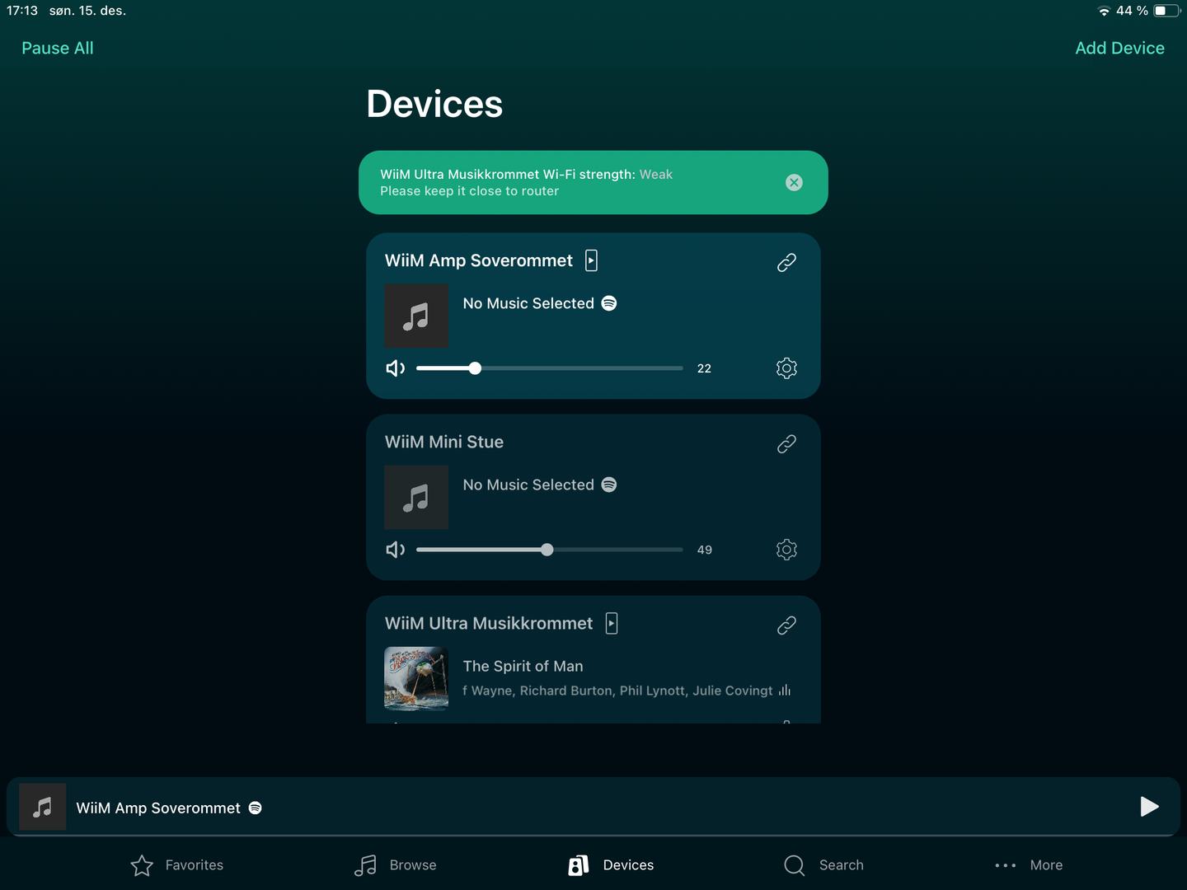Adjust WiiM Mini Stue volume slider
1187x890 pixels.
click(x=550, y=550)
